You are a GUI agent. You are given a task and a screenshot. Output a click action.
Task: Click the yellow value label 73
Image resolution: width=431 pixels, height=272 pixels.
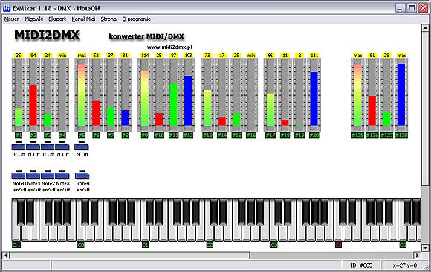[207, 55]
